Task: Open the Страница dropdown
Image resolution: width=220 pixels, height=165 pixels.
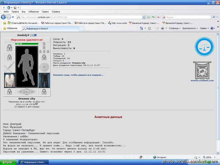Action: point(175,28)
